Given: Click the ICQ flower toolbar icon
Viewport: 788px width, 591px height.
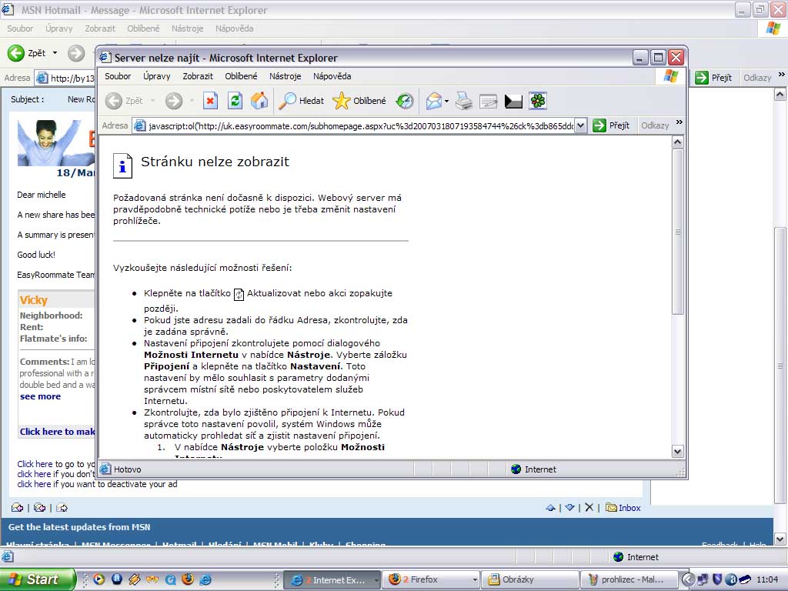Looking at the screenshot, I should click(x=538, y=101).
